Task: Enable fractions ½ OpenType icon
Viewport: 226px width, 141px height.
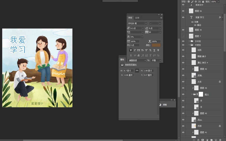Action: coord(158,55)
